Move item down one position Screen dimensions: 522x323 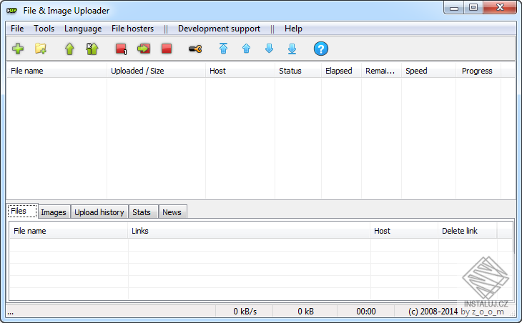269,49
